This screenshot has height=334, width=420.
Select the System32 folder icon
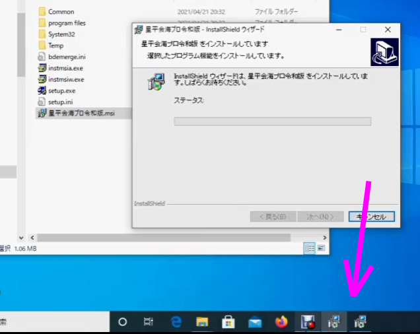point(42,34)
